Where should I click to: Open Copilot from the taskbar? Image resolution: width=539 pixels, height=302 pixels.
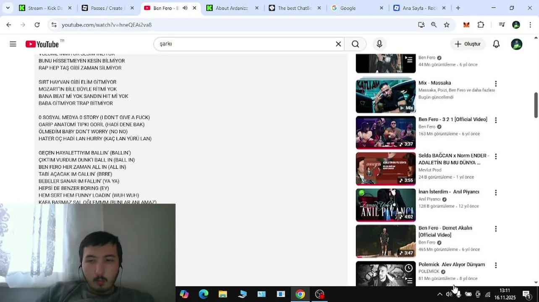(184, 294)
